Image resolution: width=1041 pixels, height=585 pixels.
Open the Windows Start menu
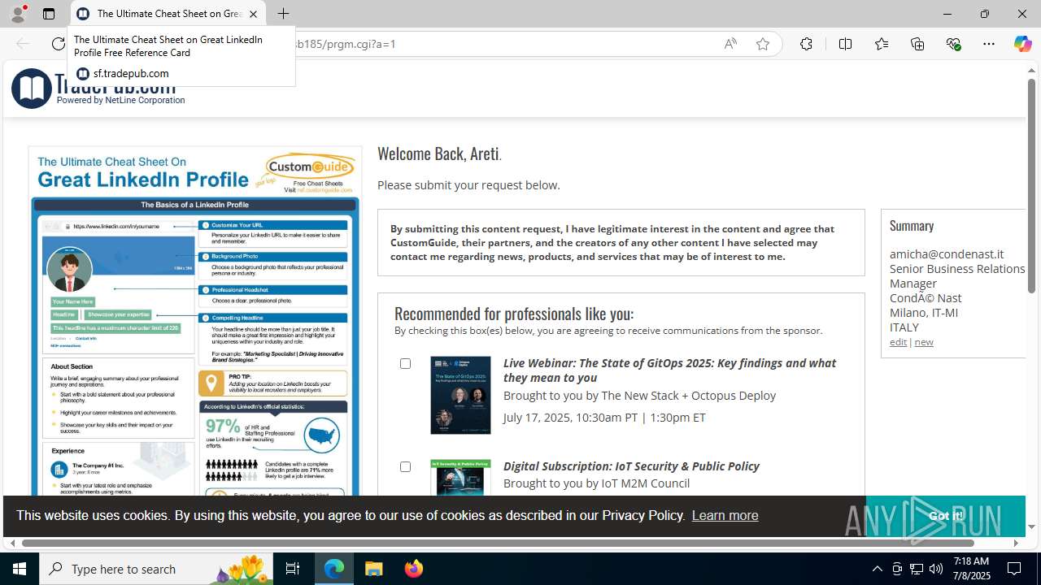pos(20,569)
